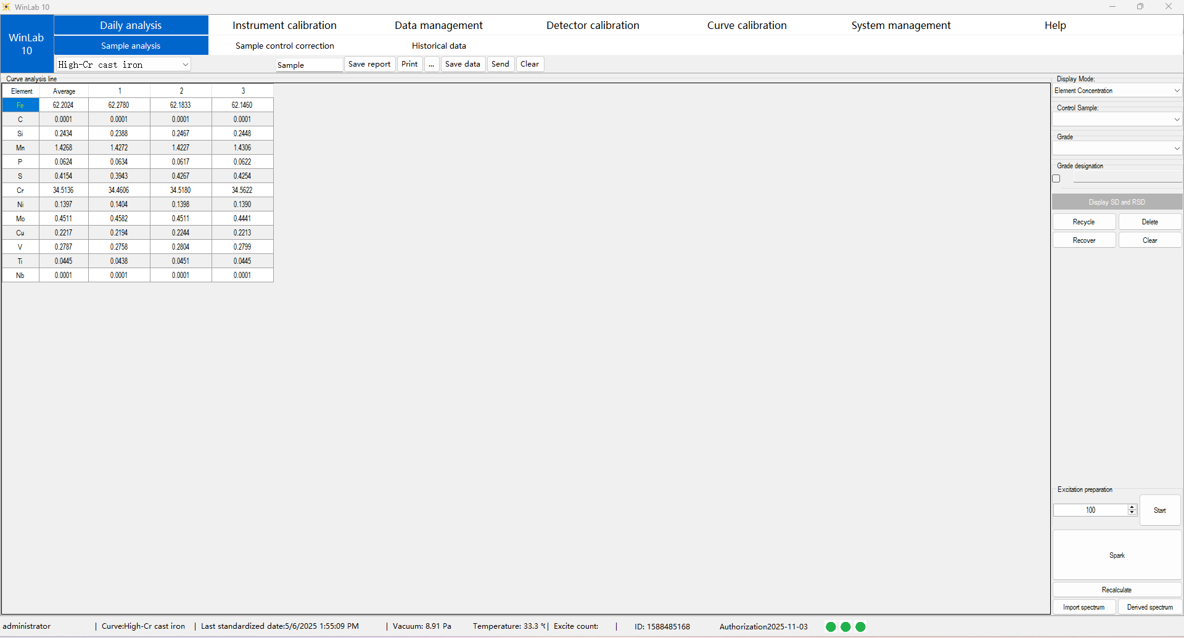The width and height of the screenshot is (1184, 638).
Task: Tick the Grade designation checkbox
Action: click(1056, 179)
